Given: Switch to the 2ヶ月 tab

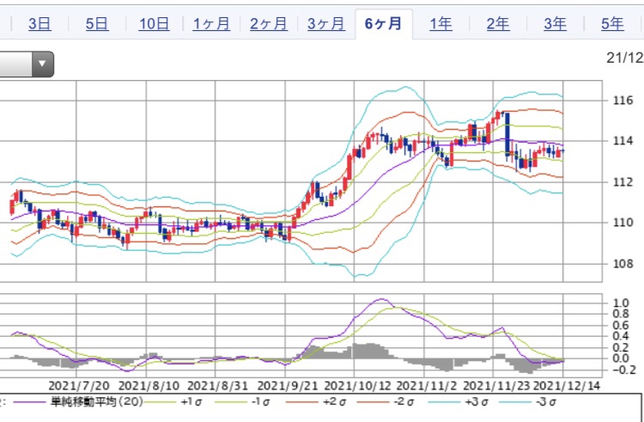Looking at the screenshot, I should (x=269, y=24).
